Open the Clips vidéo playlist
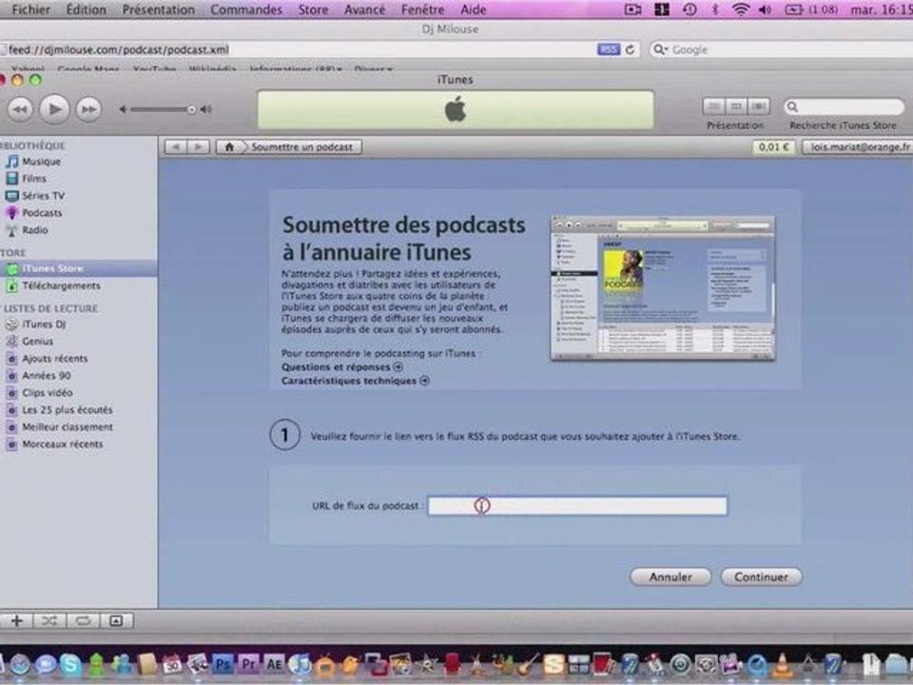Viewport: 913px width, 685px height. (48, 393)
